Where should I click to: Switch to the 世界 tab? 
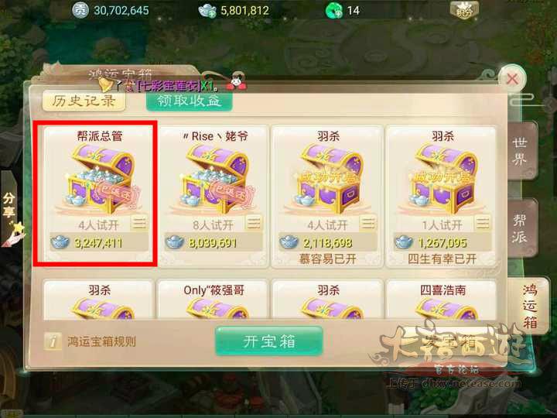(521, 151)
